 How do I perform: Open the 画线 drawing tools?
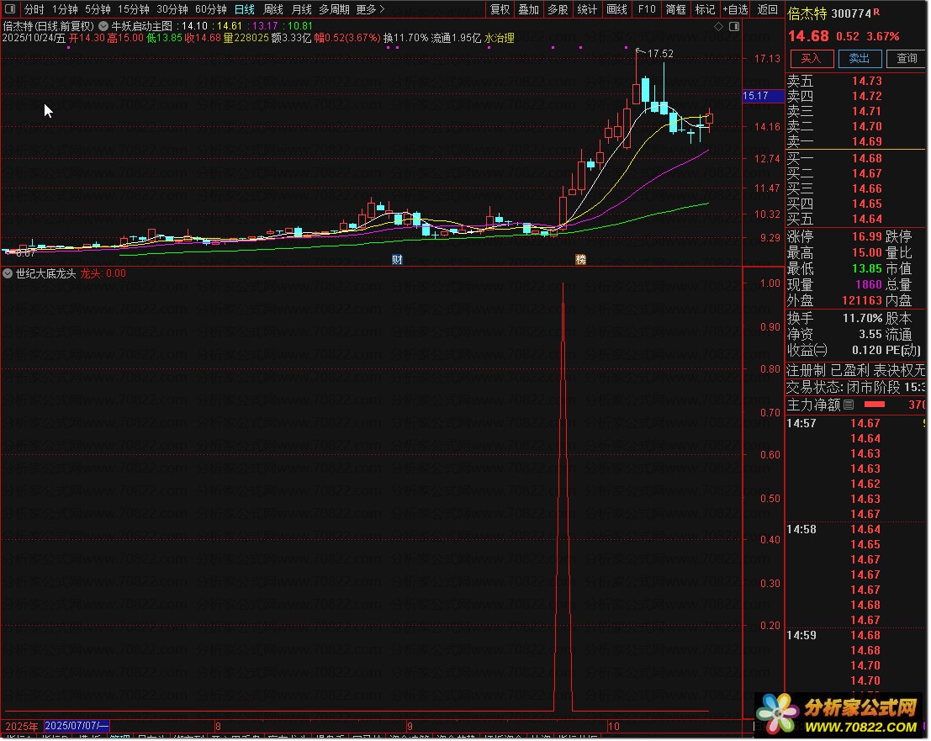click(617, 9)
